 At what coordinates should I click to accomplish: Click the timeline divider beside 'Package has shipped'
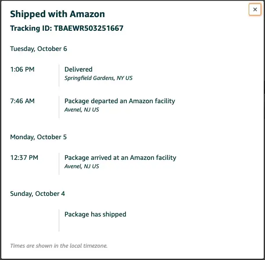coord(59,220)
